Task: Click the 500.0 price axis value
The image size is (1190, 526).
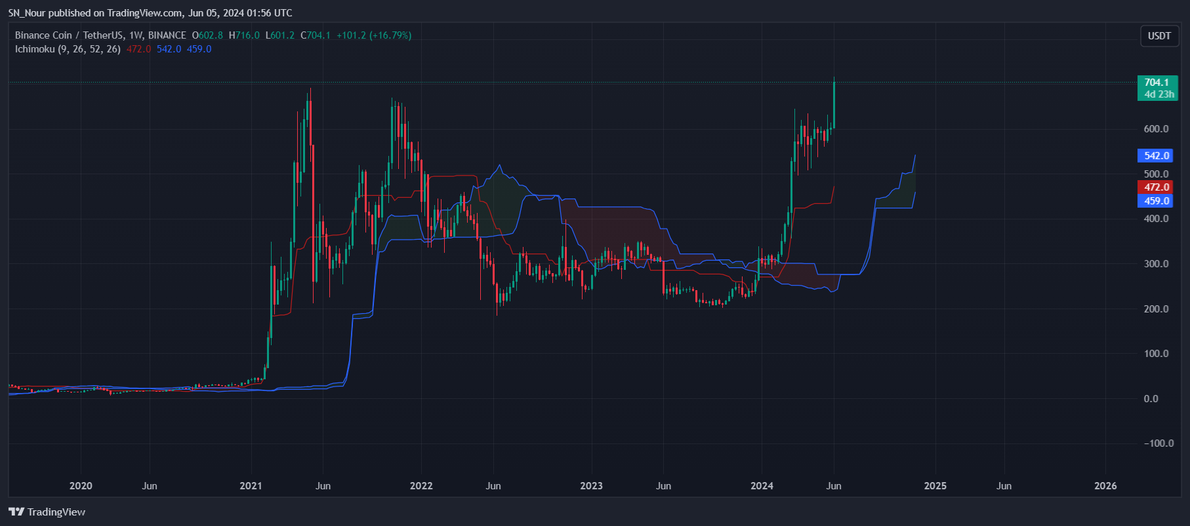Action: [x=1156, y=174]
